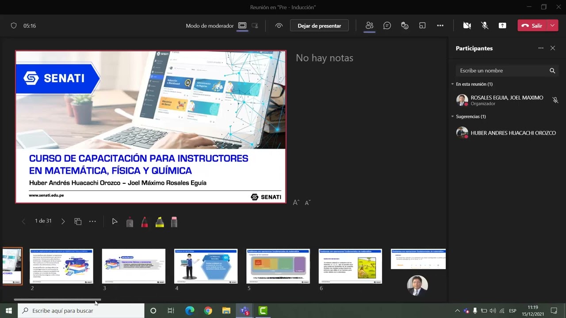Open the participants panel icon in the meeting toolbar

click(x=369, y=26)
